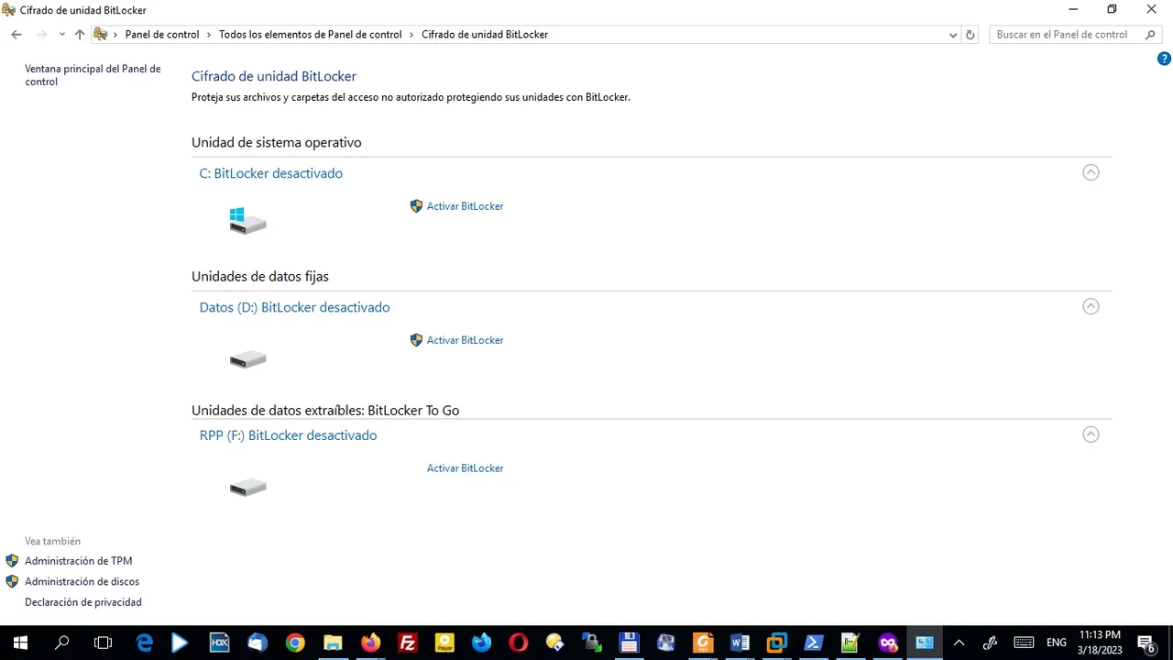Launch Firefox from the taskbar
Screen dimensions: 1173x660
coord(370,643)
